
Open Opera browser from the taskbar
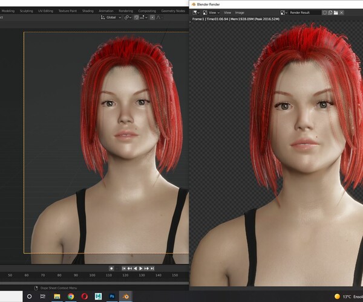85,296
